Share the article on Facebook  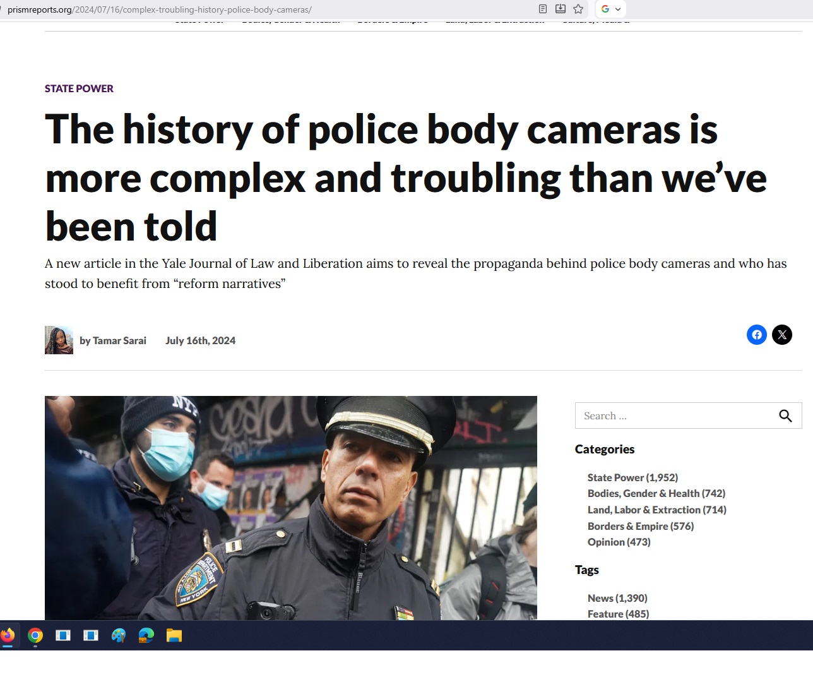click(x=757, y=335)
